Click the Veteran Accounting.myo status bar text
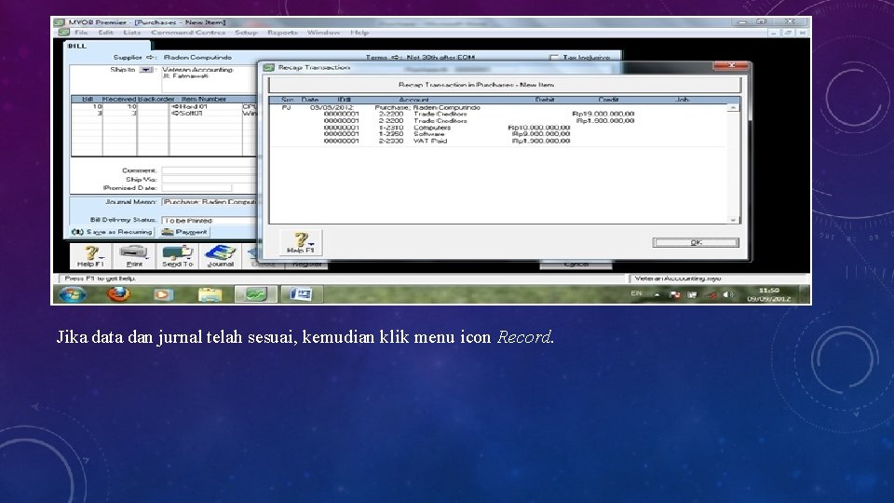Viewport: 894px width, 503px height. pyautogui.click(x=677, y=279)
